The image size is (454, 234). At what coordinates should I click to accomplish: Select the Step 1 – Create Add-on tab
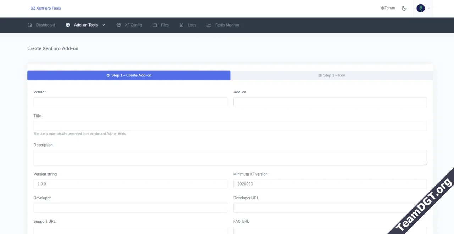click(x=129, y=75)
